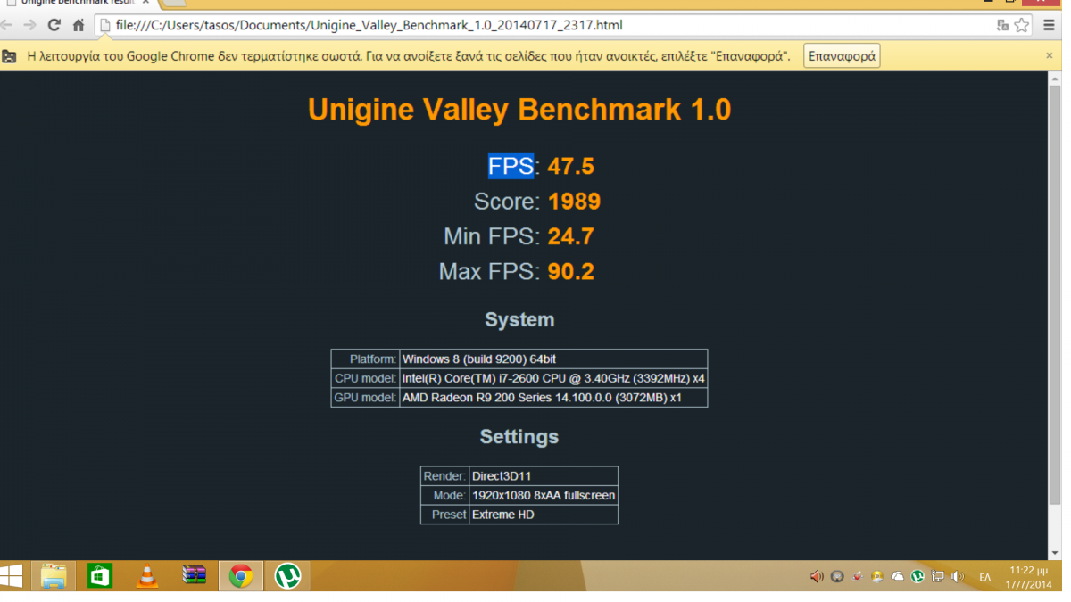
Task: Click the ΕΛ language indicator
Action: 985,577
